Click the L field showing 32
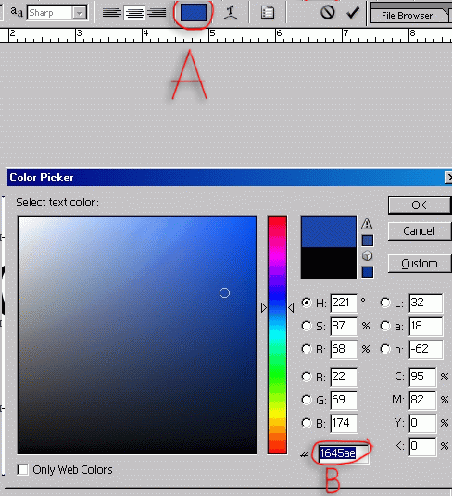The height and width of the screenshot is (496, 452). (425, 303)
